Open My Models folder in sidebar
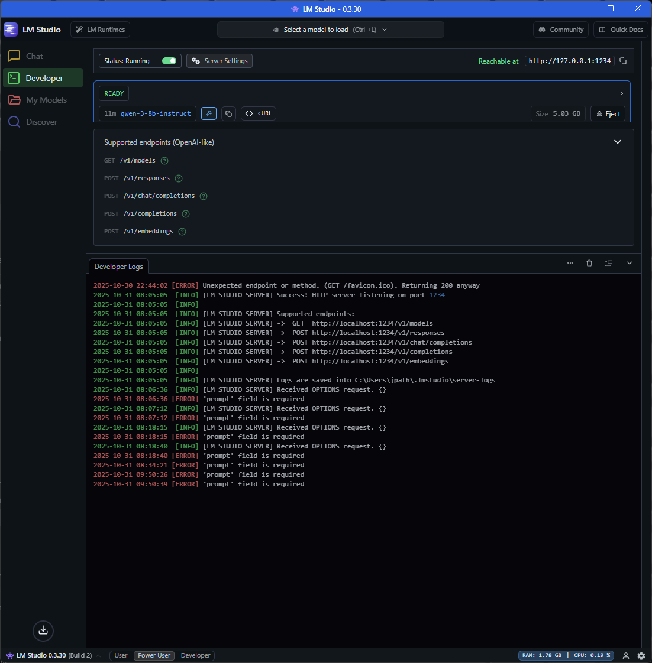Screen dimensions: 652x663 coord(46,100)
